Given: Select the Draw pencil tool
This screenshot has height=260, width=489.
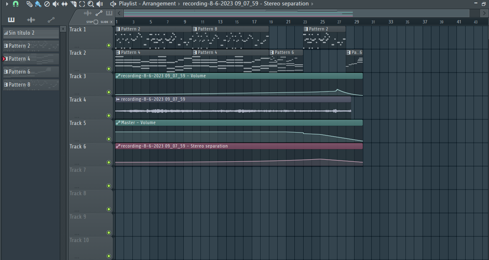Looking at the screenshot, I should pyautogui.click(x=29, y=4).
